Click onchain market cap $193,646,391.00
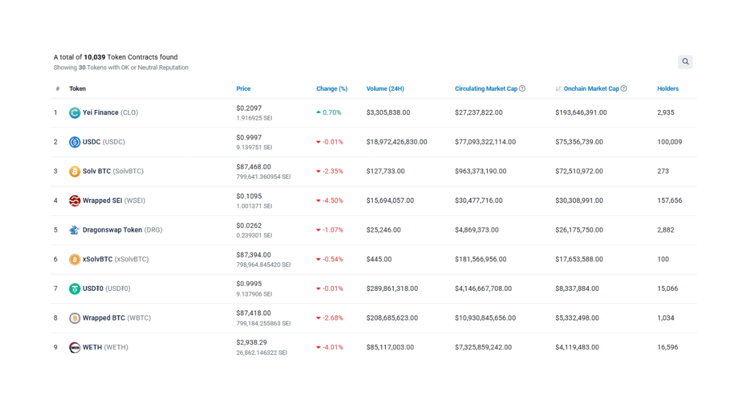Viewport: 747px width, 409px height. coord(581,113)
